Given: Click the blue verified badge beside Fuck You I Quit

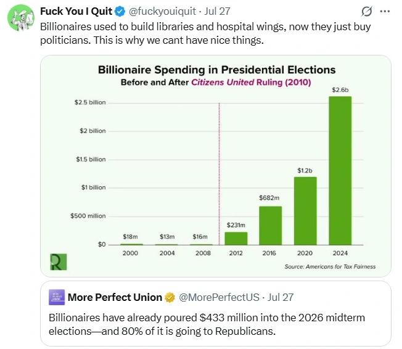Looking at the screenshot, I should click(120, 12).
